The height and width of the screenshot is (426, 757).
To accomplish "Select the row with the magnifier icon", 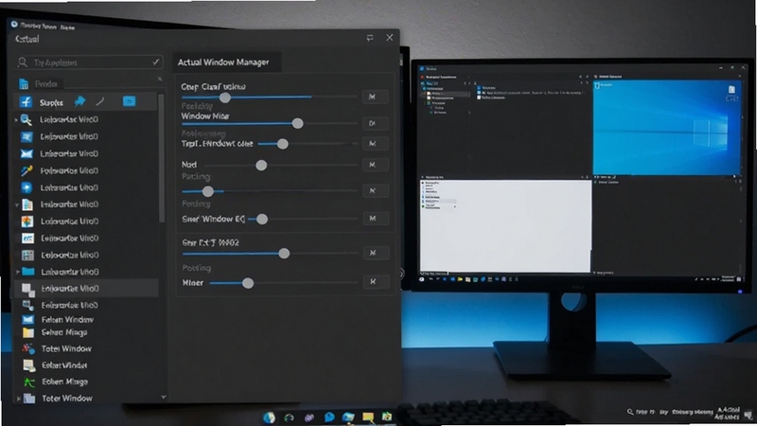I will tap(86, 119).
